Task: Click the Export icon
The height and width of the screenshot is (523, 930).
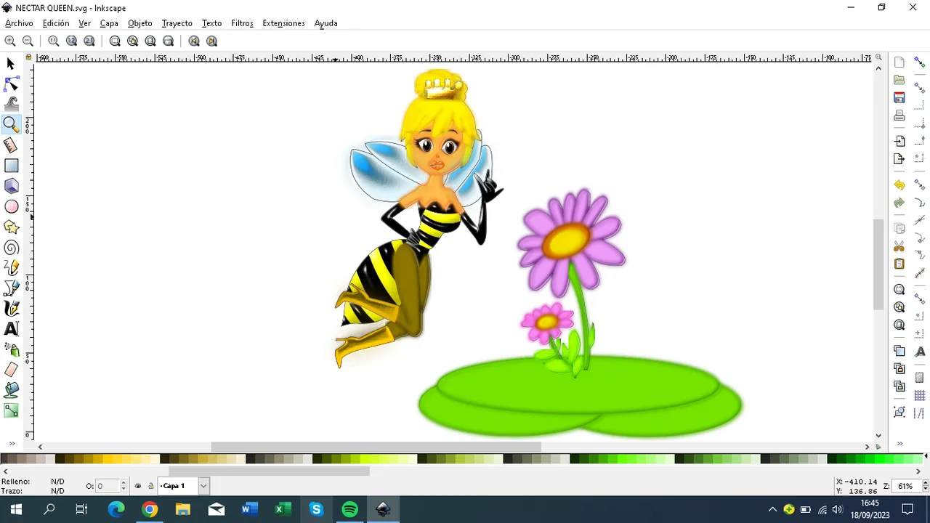Action: click(x=899, y=159)
